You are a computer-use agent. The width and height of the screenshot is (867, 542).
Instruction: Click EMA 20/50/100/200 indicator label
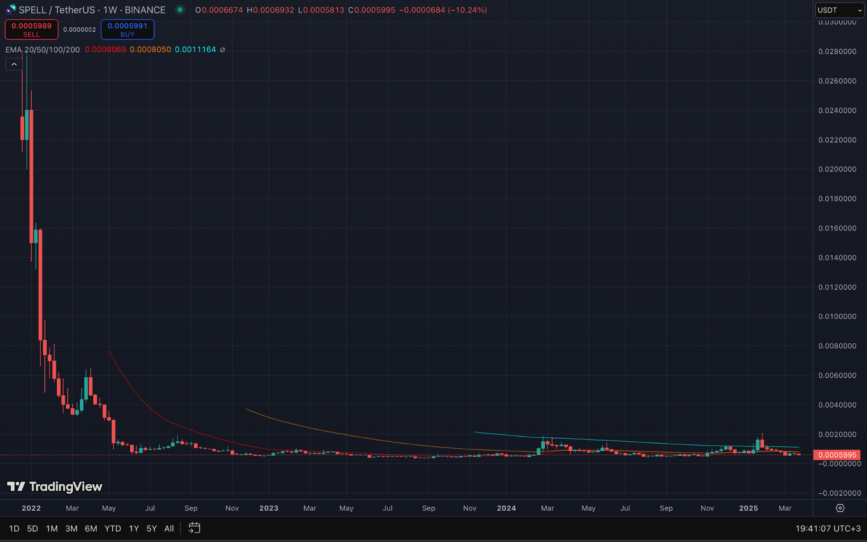43,49
